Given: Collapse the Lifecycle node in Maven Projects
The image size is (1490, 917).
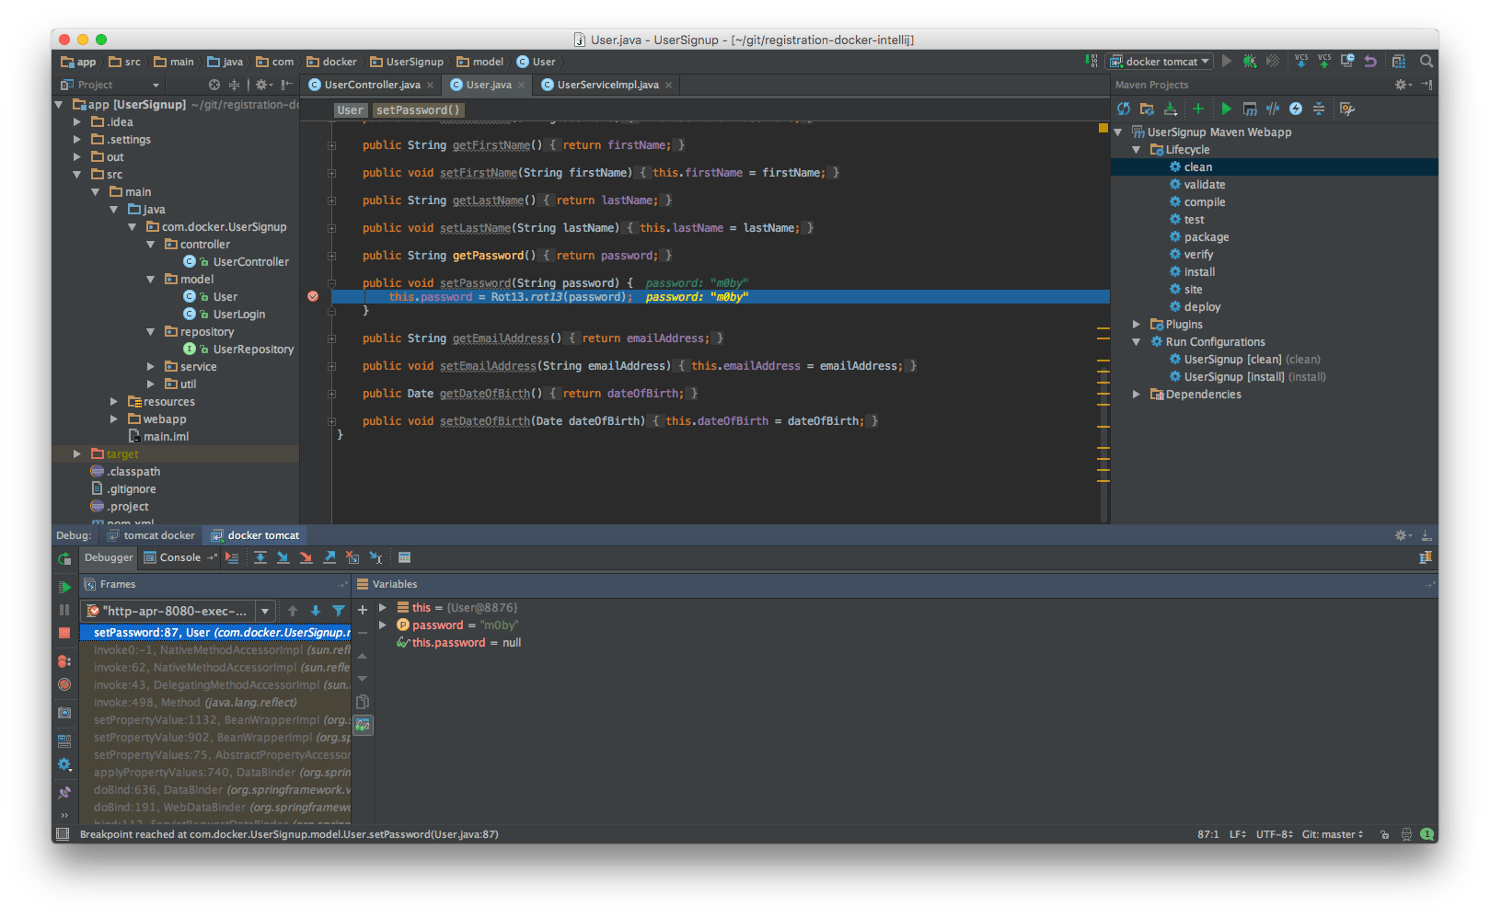Looking at the screenshot, I should [1136, 149].
